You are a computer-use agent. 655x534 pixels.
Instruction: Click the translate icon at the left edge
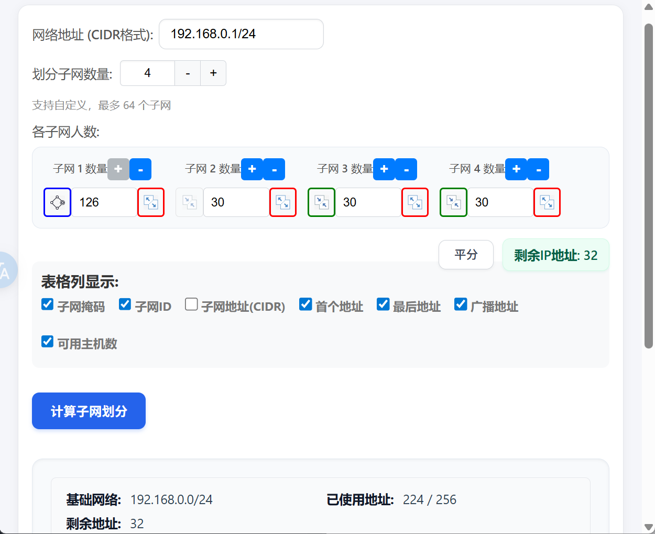6,270
